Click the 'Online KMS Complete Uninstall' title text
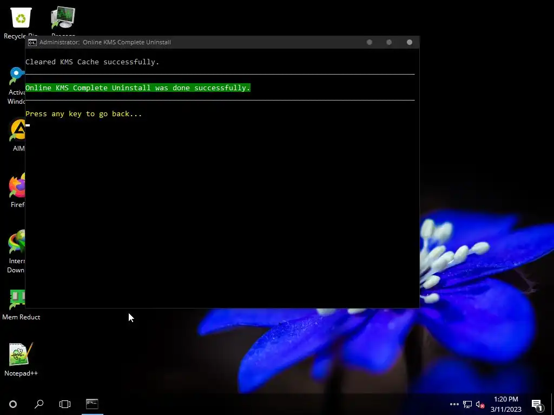 (127, 42)
